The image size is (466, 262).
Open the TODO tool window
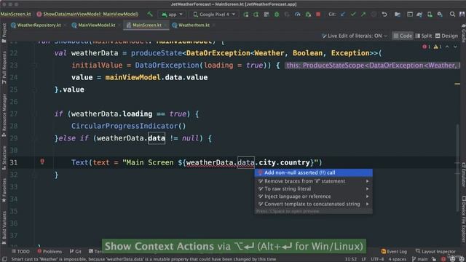[x=20, y=251]
